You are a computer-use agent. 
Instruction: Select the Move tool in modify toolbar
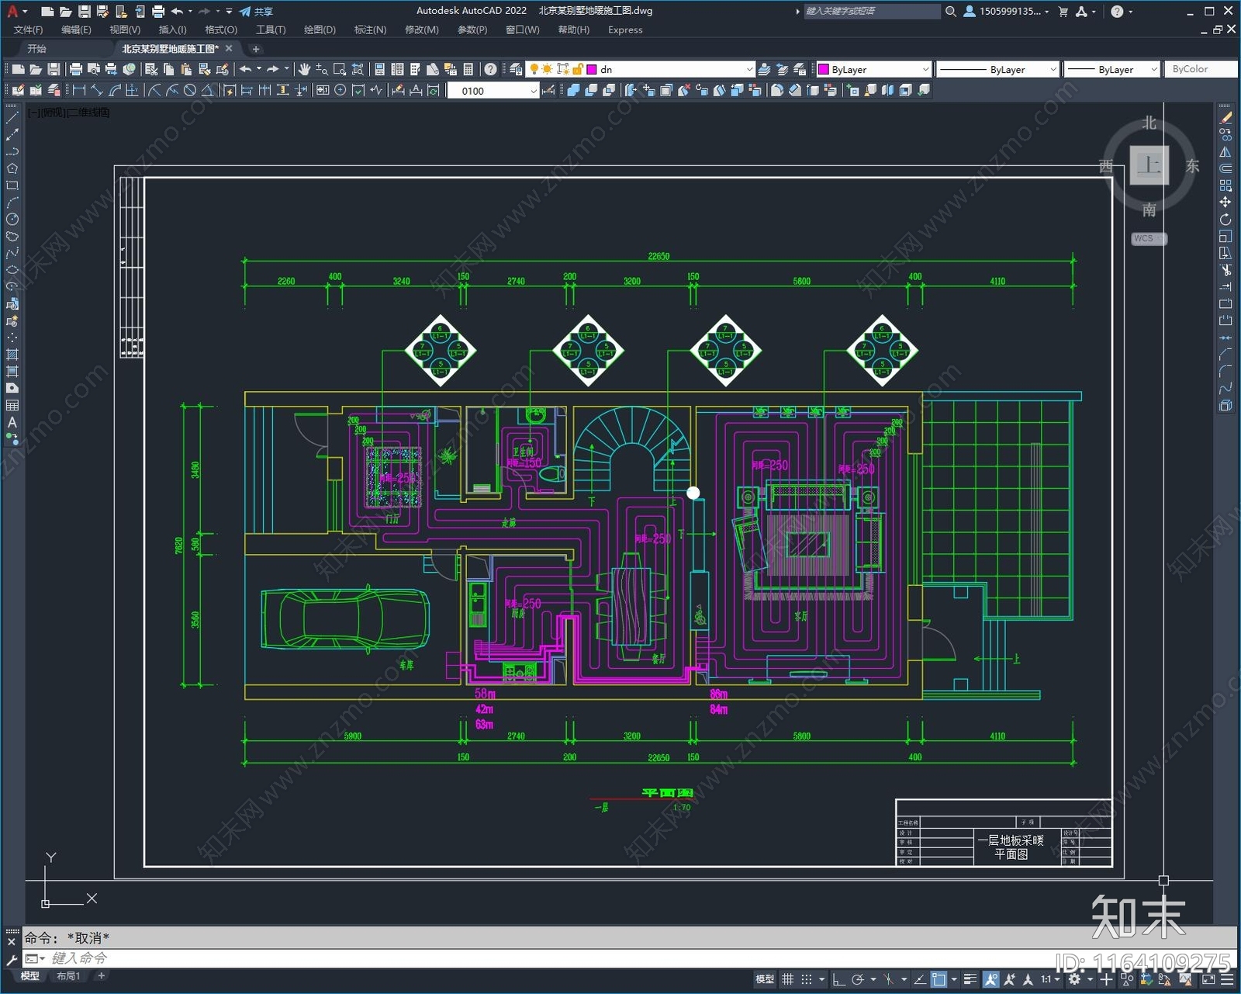(x=1225, y=203)
